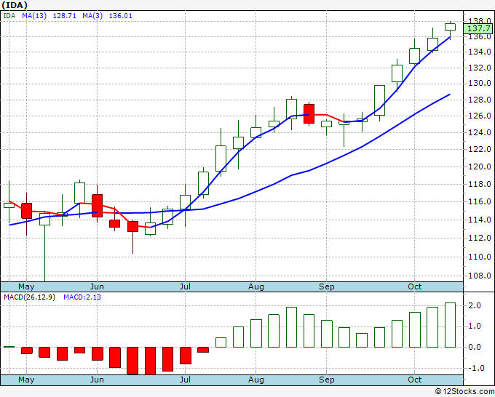
Task: Click May on the MACD panel axis
Action: click(26, 380)
